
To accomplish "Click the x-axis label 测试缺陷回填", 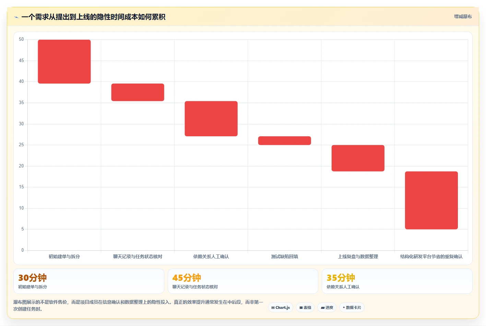I will click(x=284, y=256).
